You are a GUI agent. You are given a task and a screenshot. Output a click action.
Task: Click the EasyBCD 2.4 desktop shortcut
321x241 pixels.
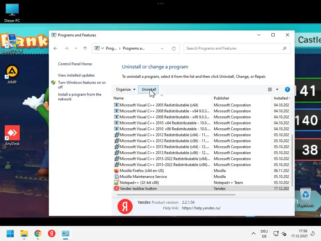(12, 43)
